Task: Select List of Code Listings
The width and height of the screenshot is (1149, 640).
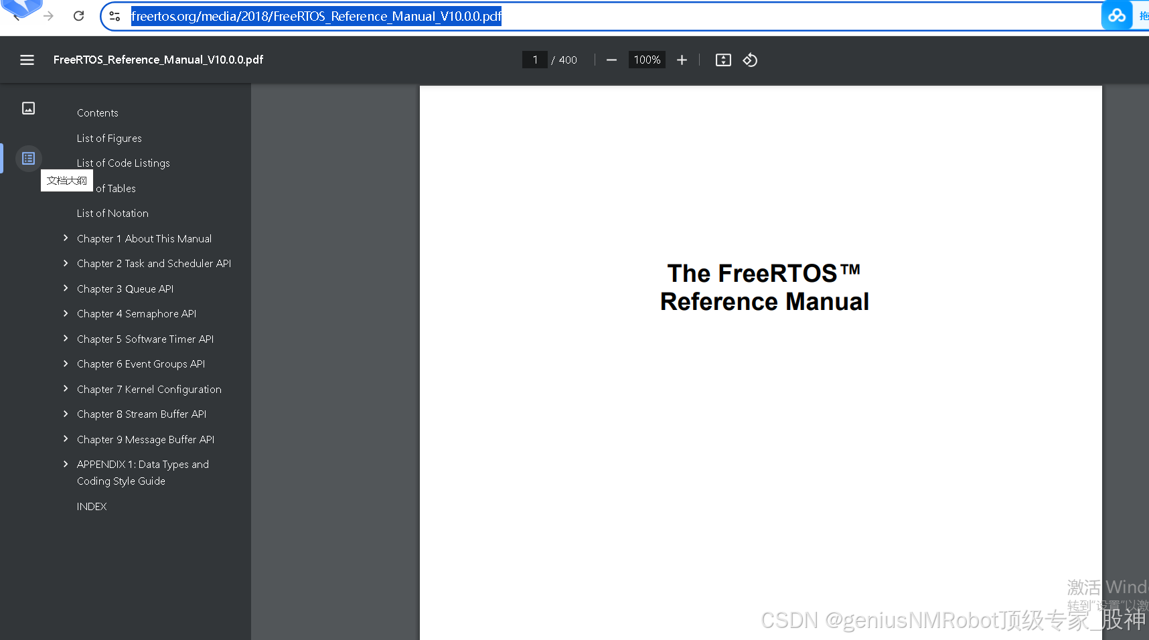Action: 123,163
